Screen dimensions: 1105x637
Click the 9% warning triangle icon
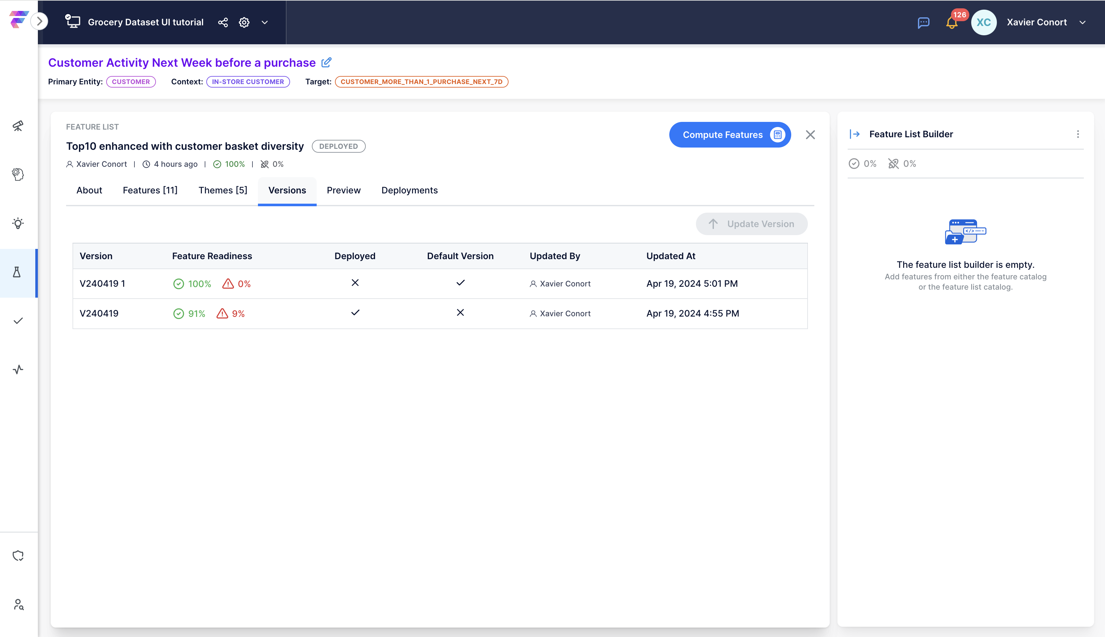(x=222, y=314)
